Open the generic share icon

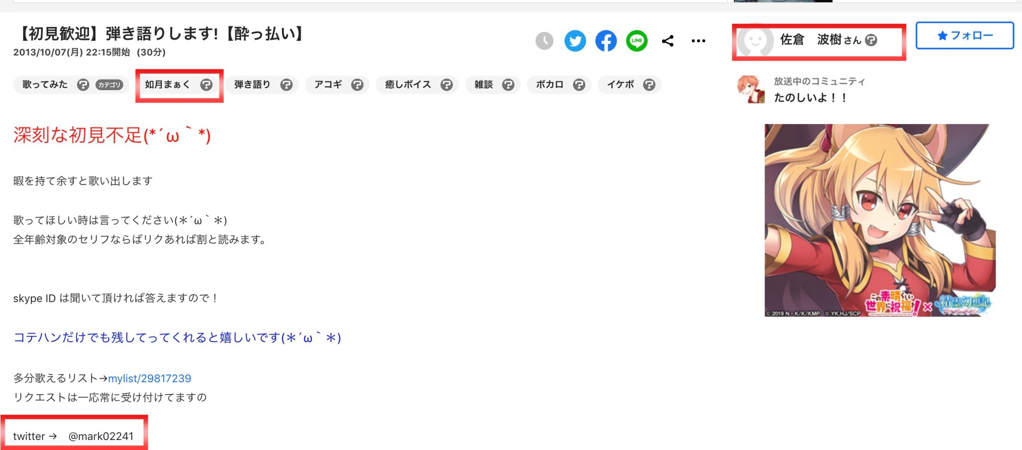click(667, 41)
